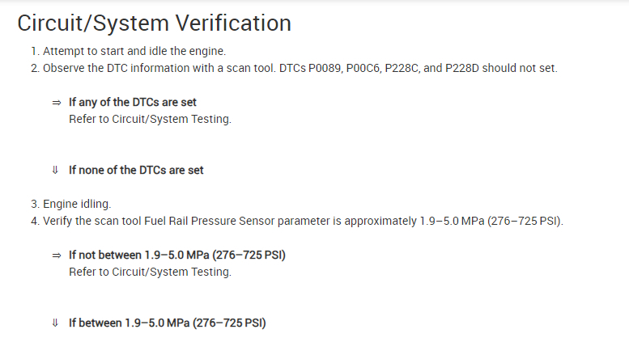The height and width of the screenshot is (338, 629).
Task: Click the bold "If none of the DTCs are set" text
Action: coord(136,170)
